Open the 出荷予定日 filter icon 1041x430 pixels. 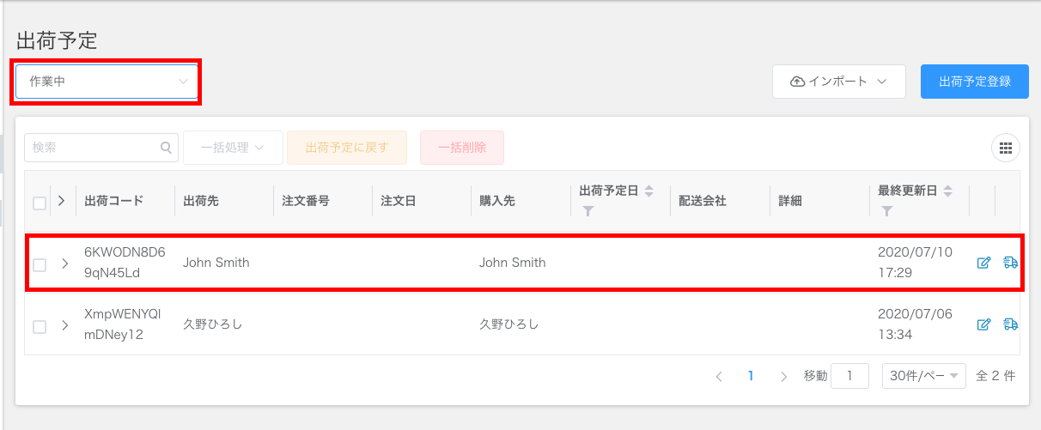pyautogui.click(x=588, y=210)
